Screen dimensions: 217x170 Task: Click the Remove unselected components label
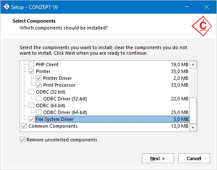[x=62, y=140]
